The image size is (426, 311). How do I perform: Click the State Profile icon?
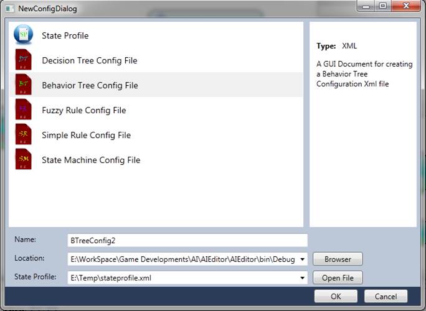[23, 35]
